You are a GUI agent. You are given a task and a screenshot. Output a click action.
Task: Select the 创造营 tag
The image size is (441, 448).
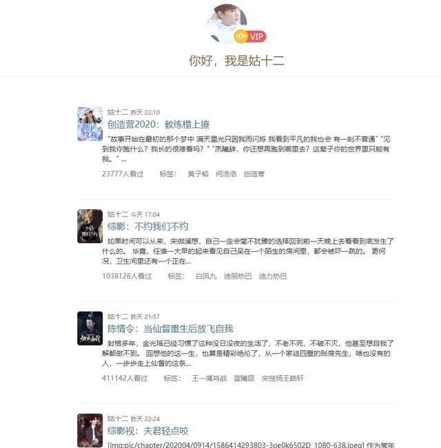254,174
